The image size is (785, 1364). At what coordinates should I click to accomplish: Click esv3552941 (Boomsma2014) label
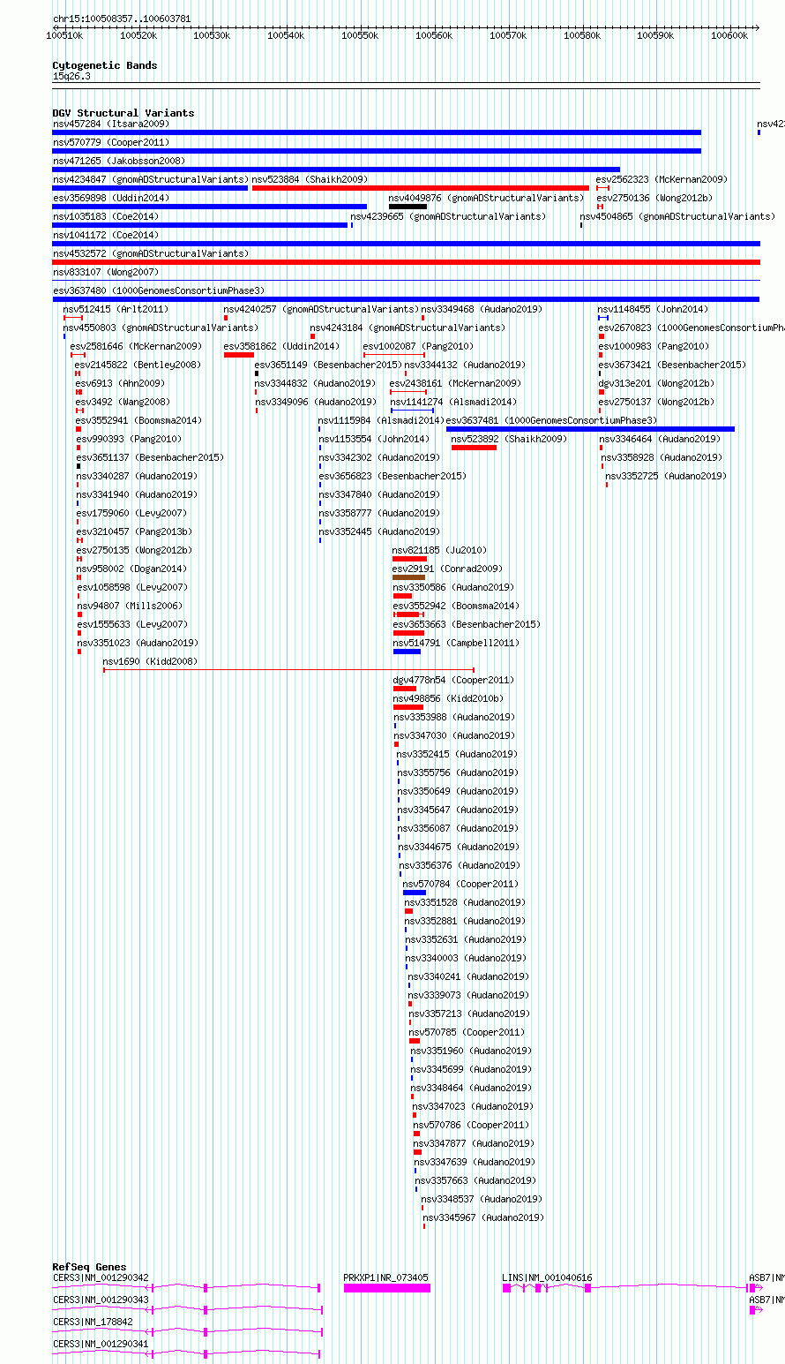pos(138,420)
